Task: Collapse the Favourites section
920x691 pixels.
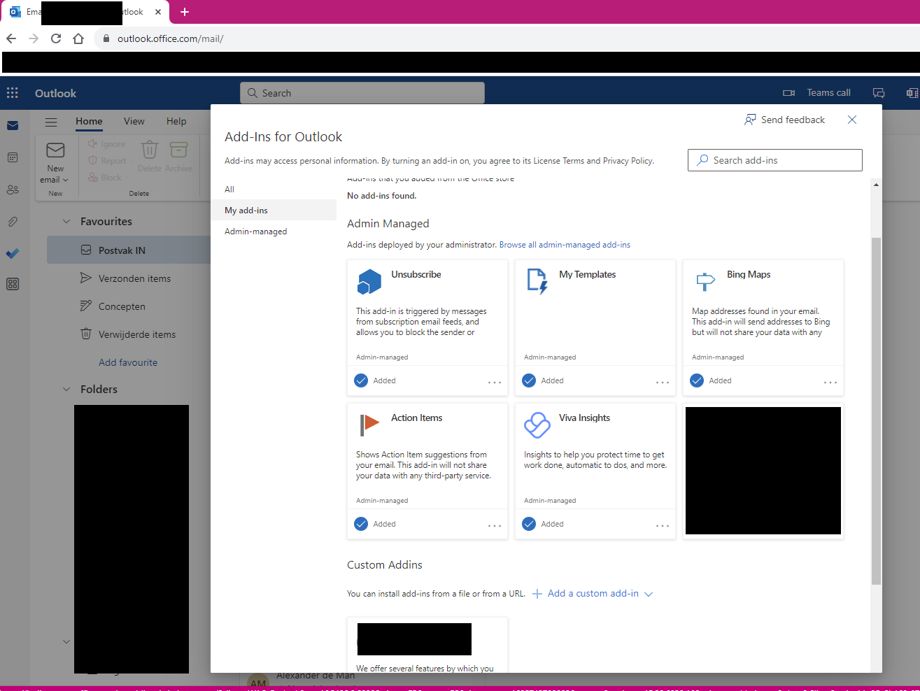Action: tap(66, 221)
